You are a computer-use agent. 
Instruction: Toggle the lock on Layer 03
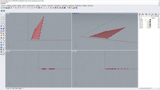(x=149, y=24)
